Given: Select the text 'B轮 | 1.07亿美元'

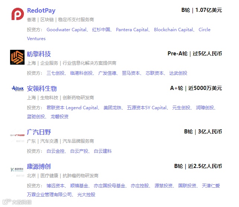Looking at the screenshot, I should (202, 10).
